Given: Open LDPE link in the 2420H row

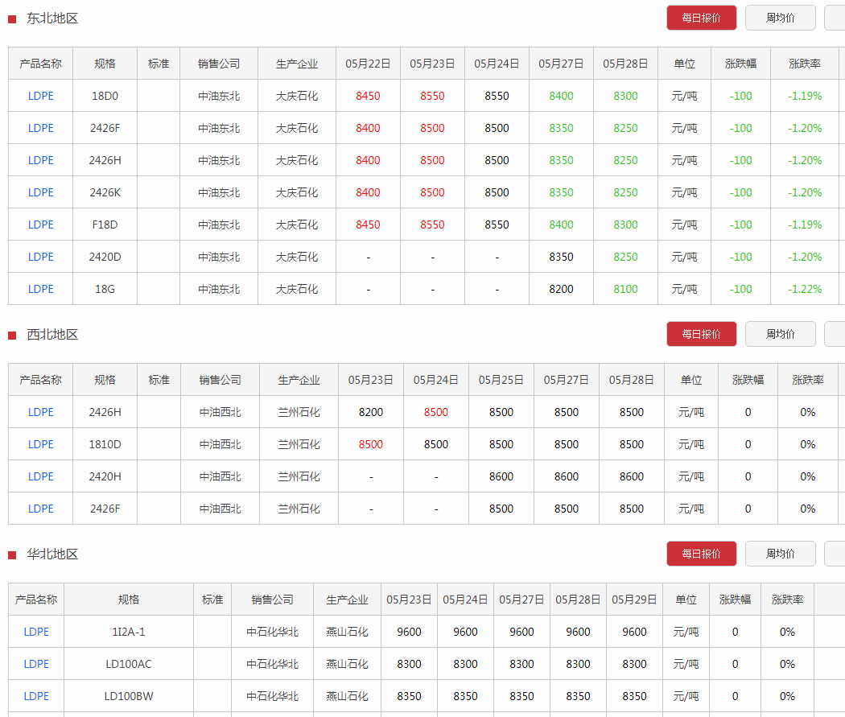Looking at the screenshot, I should [x=41, y=476].
